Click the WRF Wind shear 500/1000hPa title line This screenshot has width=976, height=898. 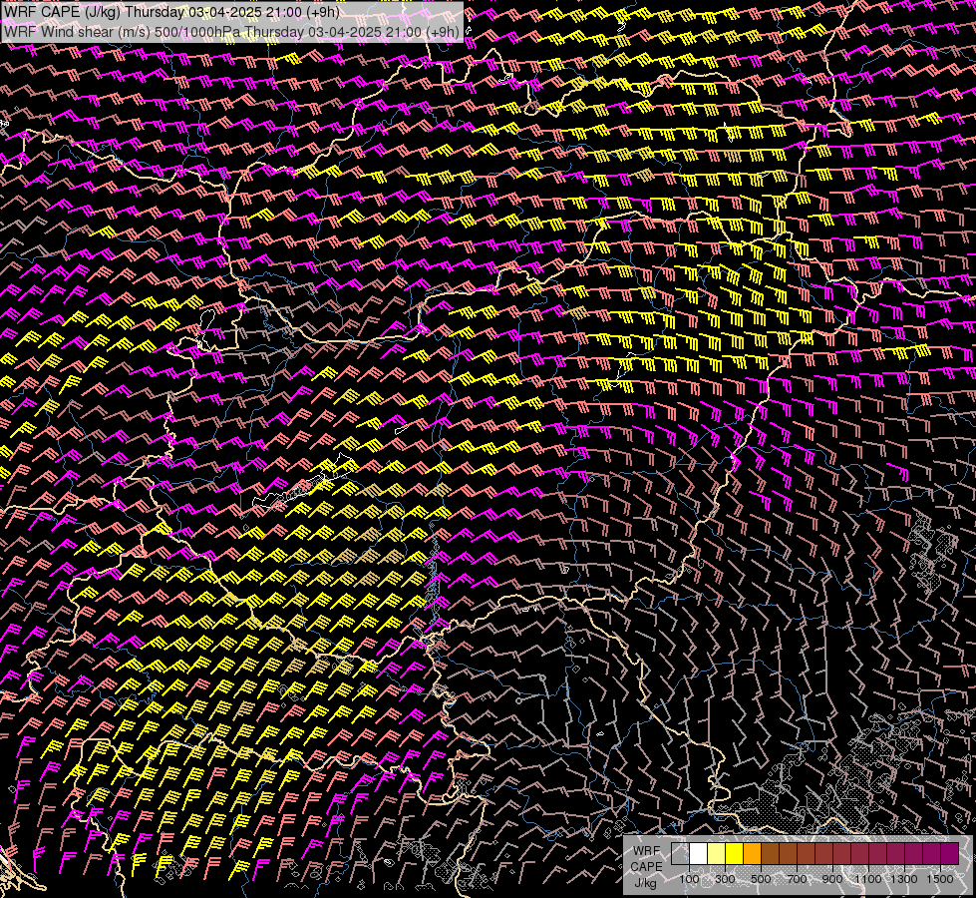point(231,32)
